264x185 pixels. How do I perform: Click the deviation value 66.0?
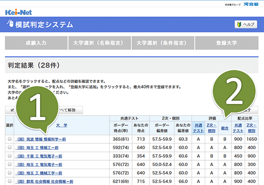point(183,182)
